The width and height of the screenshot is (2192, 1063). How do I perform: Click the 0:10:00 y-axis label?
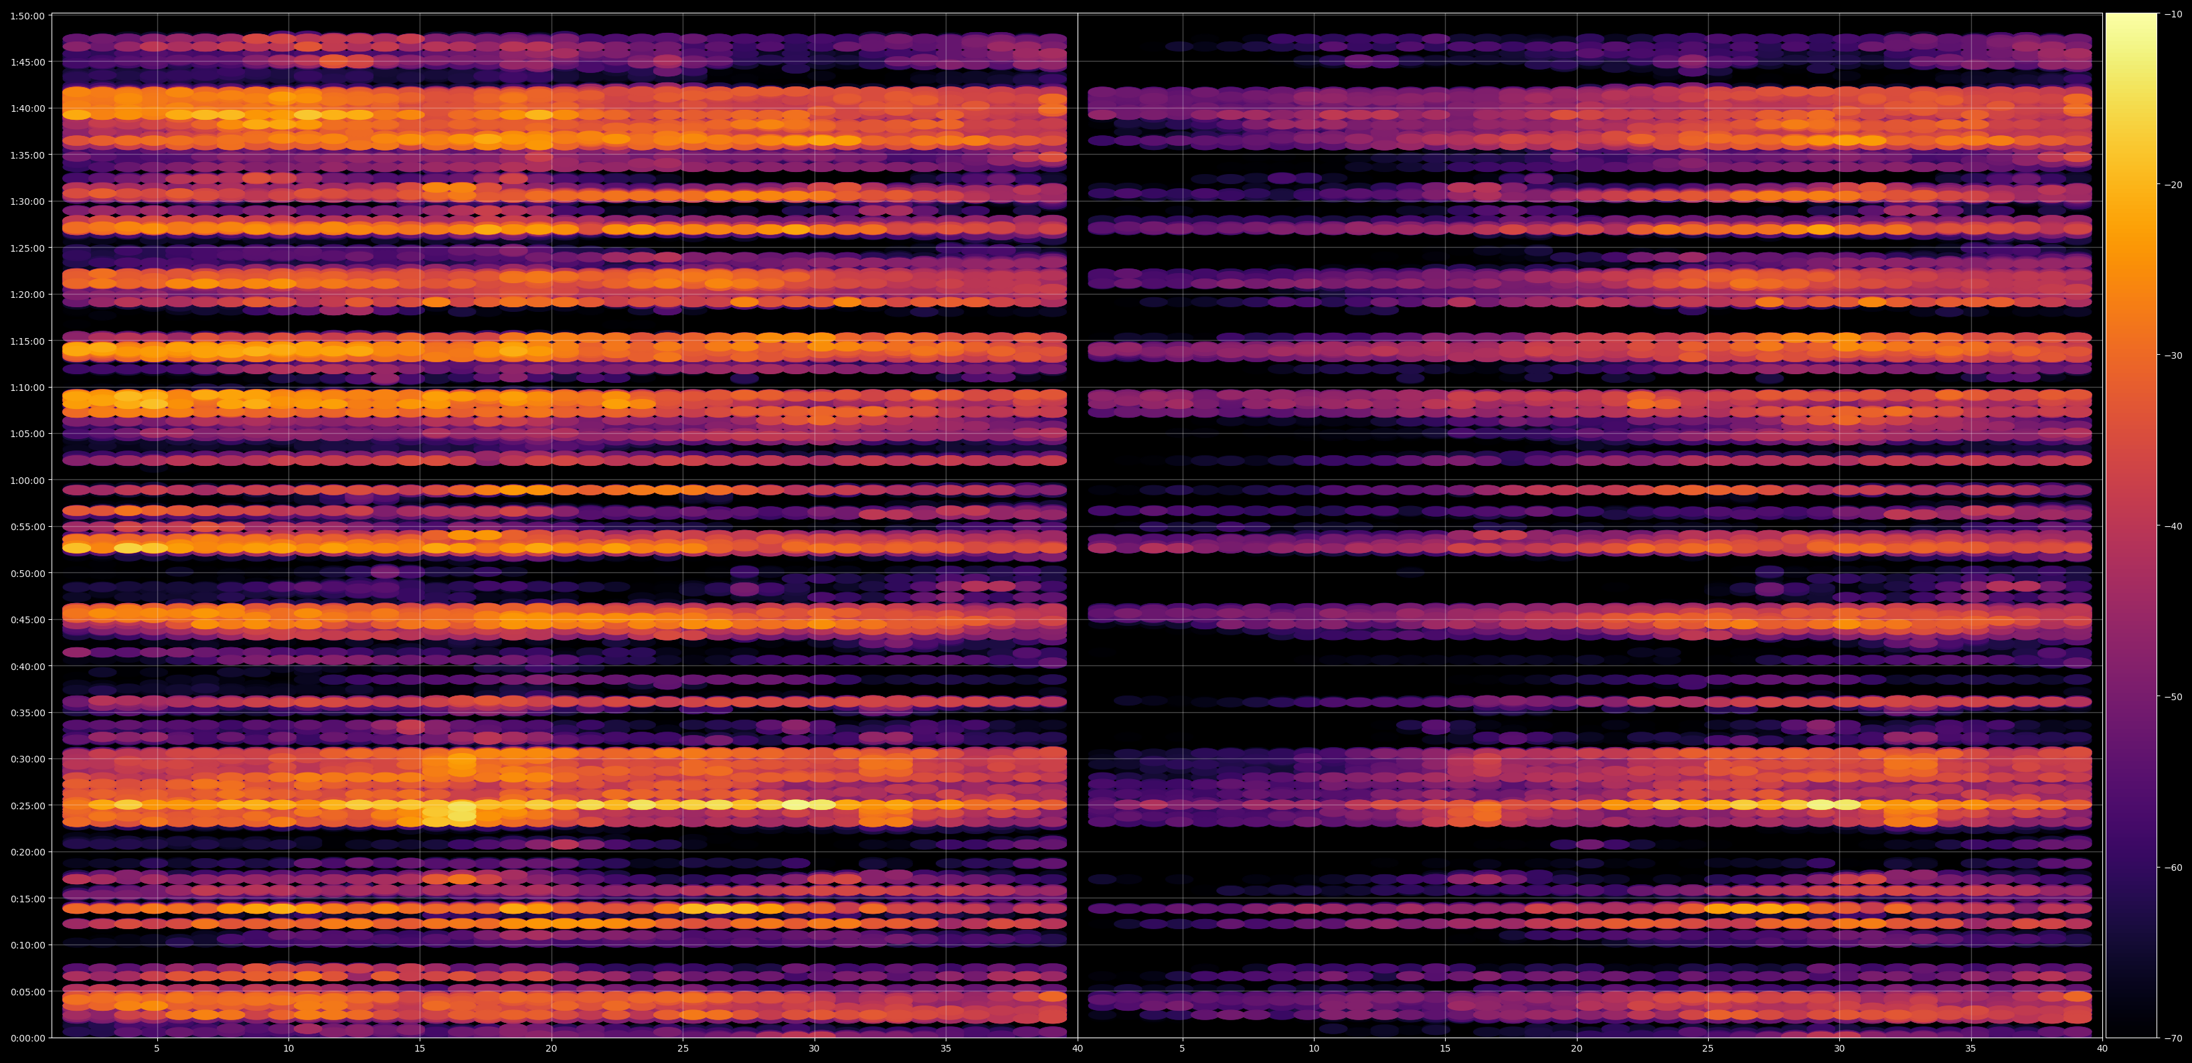click(x=28, y=945)
